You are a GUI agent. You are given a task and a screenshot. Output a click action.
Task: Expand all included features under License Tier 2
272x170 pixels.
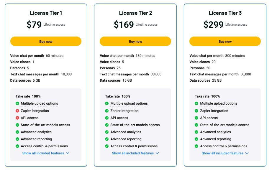point(135,153)
